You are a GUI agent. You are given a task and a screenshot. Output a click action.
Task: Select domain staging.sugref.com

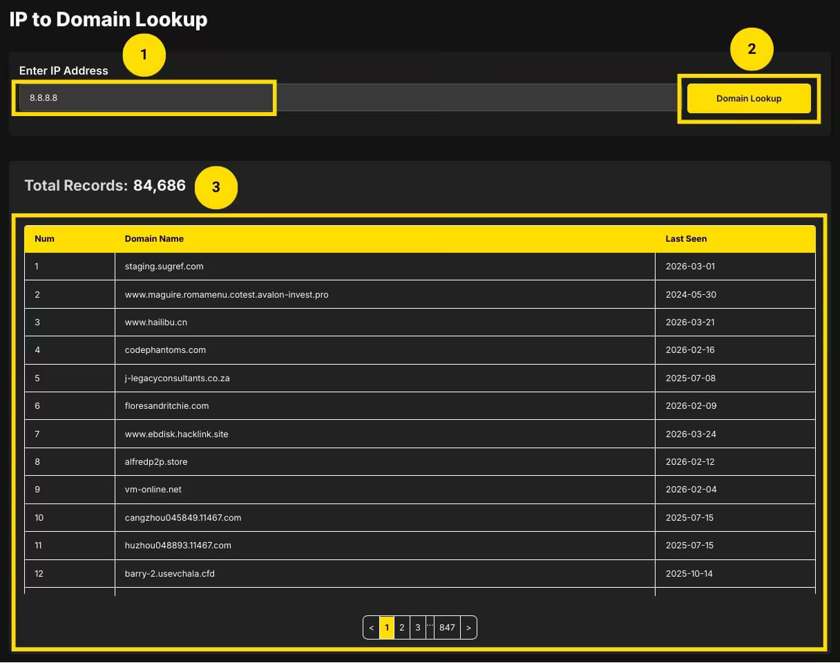pos(164,267)
